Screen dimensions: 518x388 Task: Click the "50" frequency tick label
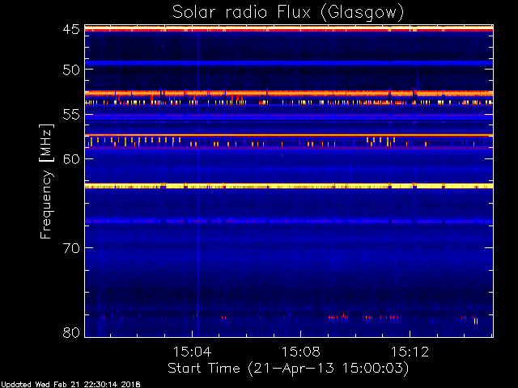point(71,70)
